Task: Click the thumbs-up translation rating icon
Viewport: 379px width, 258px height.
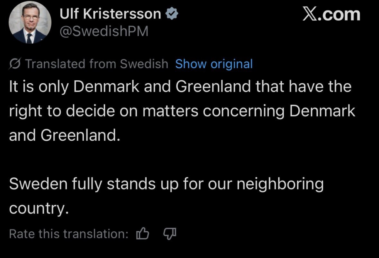Action: (142, 234)
